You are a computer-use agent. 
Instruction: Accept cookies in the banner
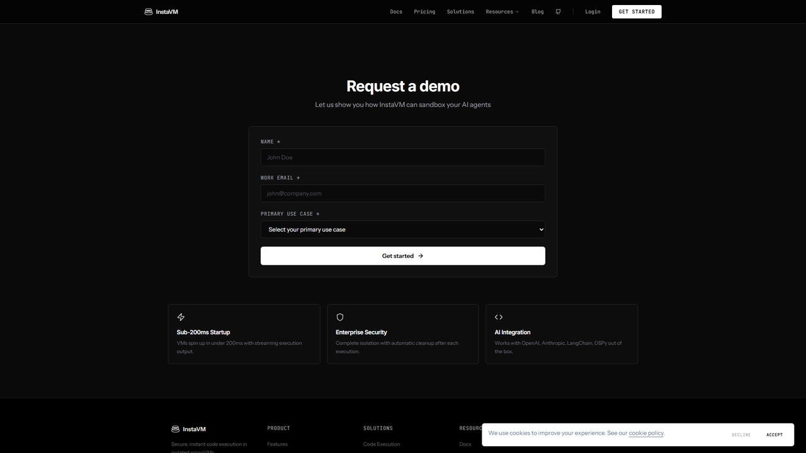click(x=775, y=435)
